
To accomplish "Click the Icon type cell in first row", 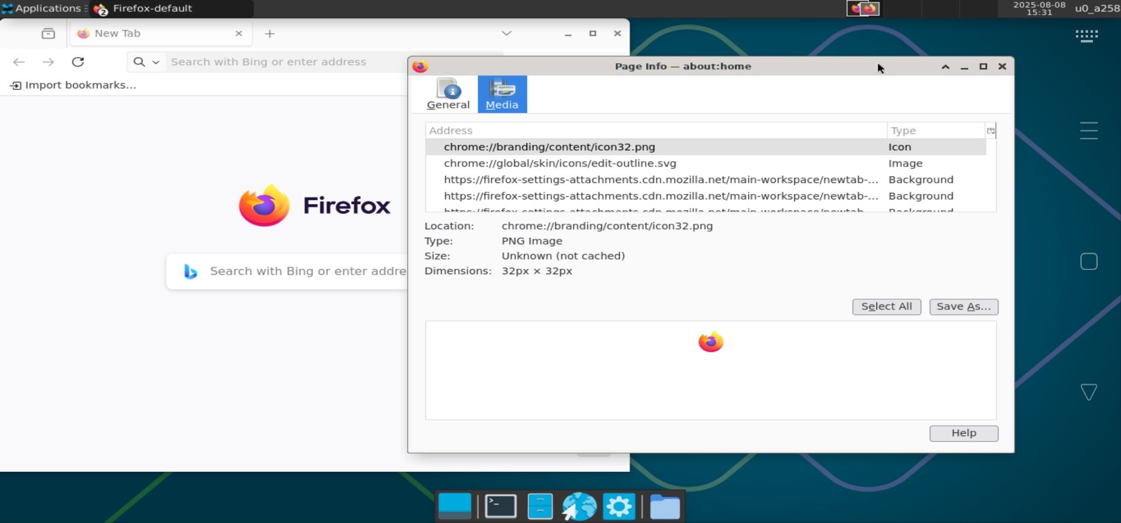I will [x=899, y=147].
